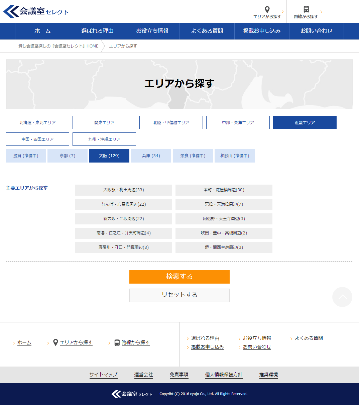Image resolution: width=359 pixels, height=405 pixels.
Task: Choose 京都 (7) prefecture tab
Action: (x=68, y=156)
